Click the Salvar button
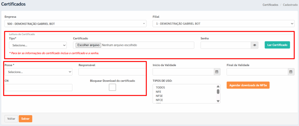The height and width of the screenshot is (126, 299). tap(25, 119)
